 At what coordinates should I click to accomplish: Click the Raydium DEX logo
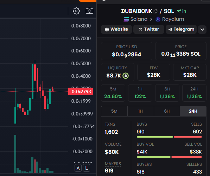158,19
